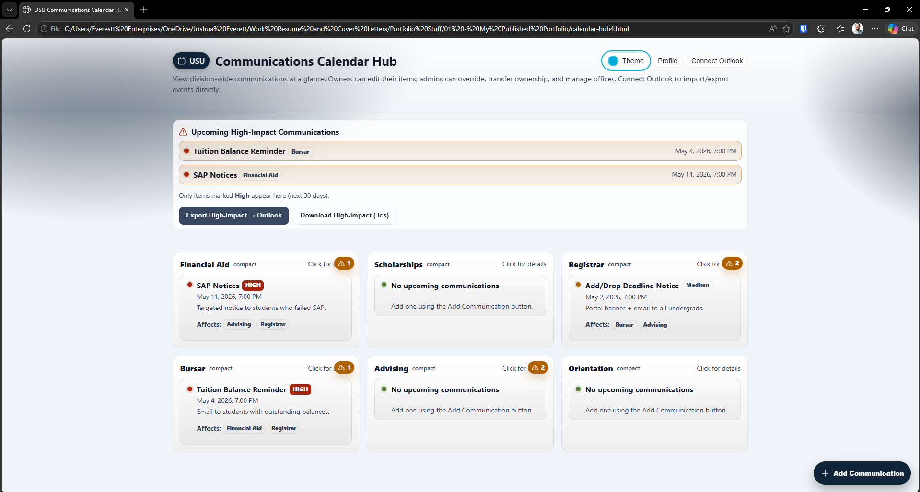920x492 pixels.
Task: Click the Medium badge on Add/Drop Deadline Notice
Action: (697, 285)
